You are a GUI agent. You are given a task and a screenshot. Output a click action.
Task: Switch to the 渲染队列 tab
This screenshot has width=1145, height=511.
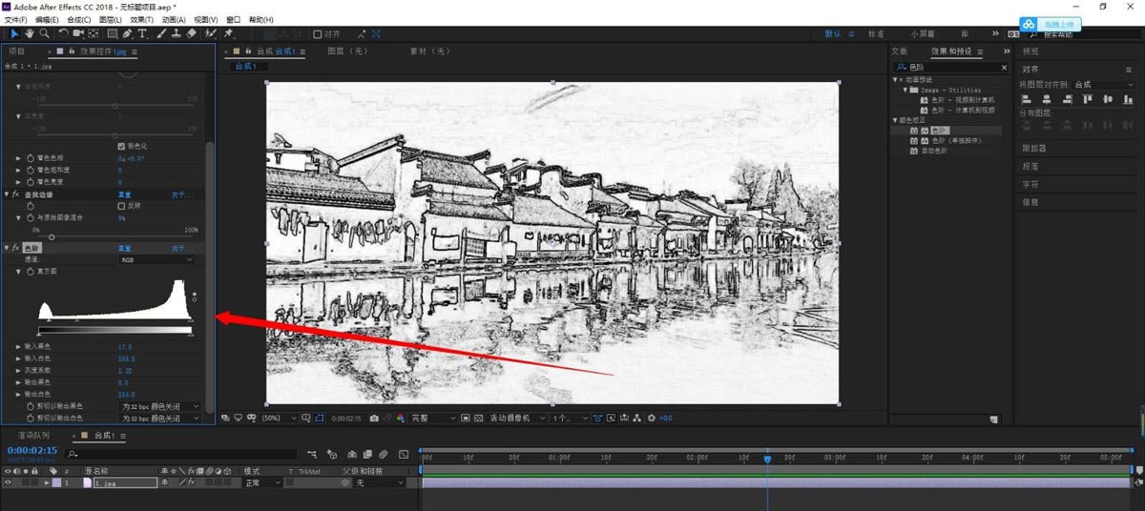click(33, 436)
